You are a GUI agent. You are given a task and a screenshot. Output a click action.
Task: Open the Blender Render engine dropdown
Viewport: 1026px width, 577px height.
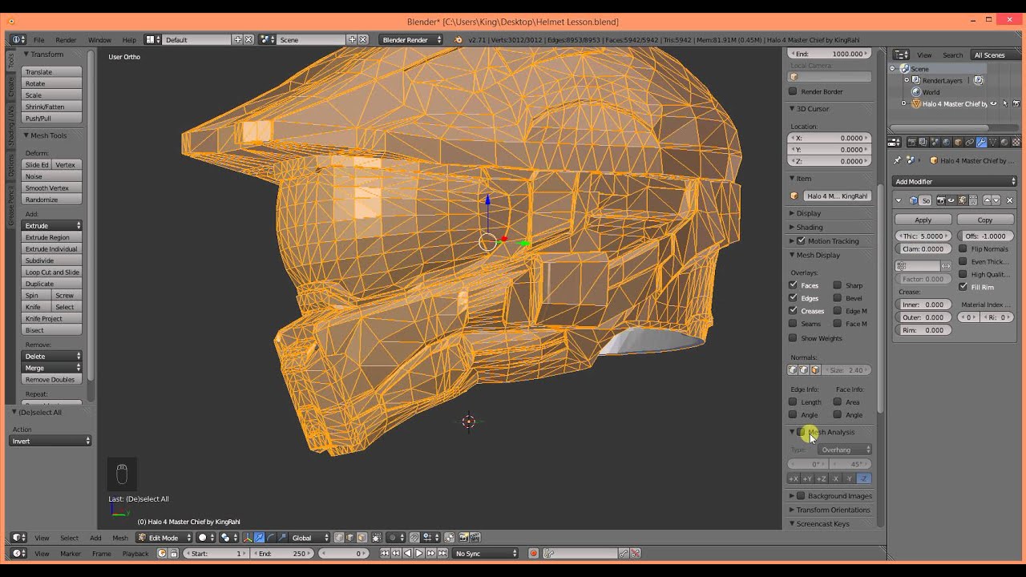(411, 40)
